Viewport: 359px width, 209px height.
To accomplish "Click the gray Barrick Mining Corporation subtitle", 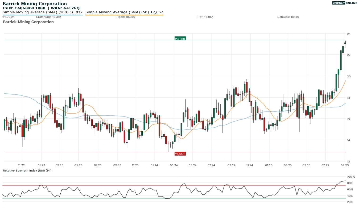I will pos(28,22).
